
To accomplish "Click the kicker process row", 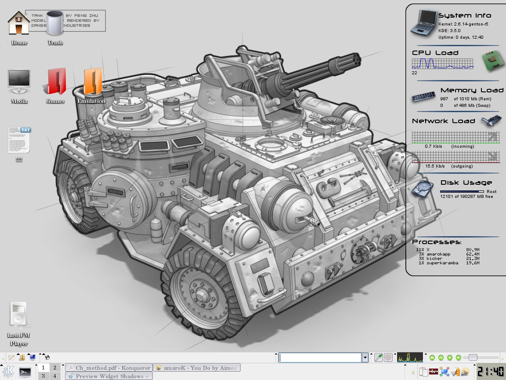I will tap(448, 259).
